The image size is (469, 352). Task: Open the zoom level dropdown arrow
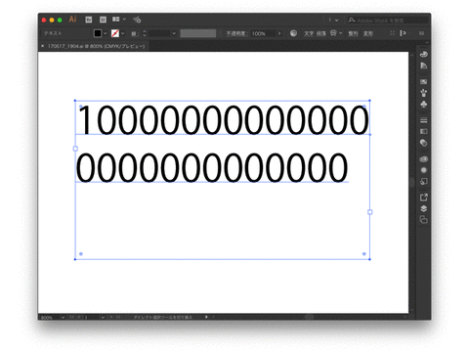point(63,317)
